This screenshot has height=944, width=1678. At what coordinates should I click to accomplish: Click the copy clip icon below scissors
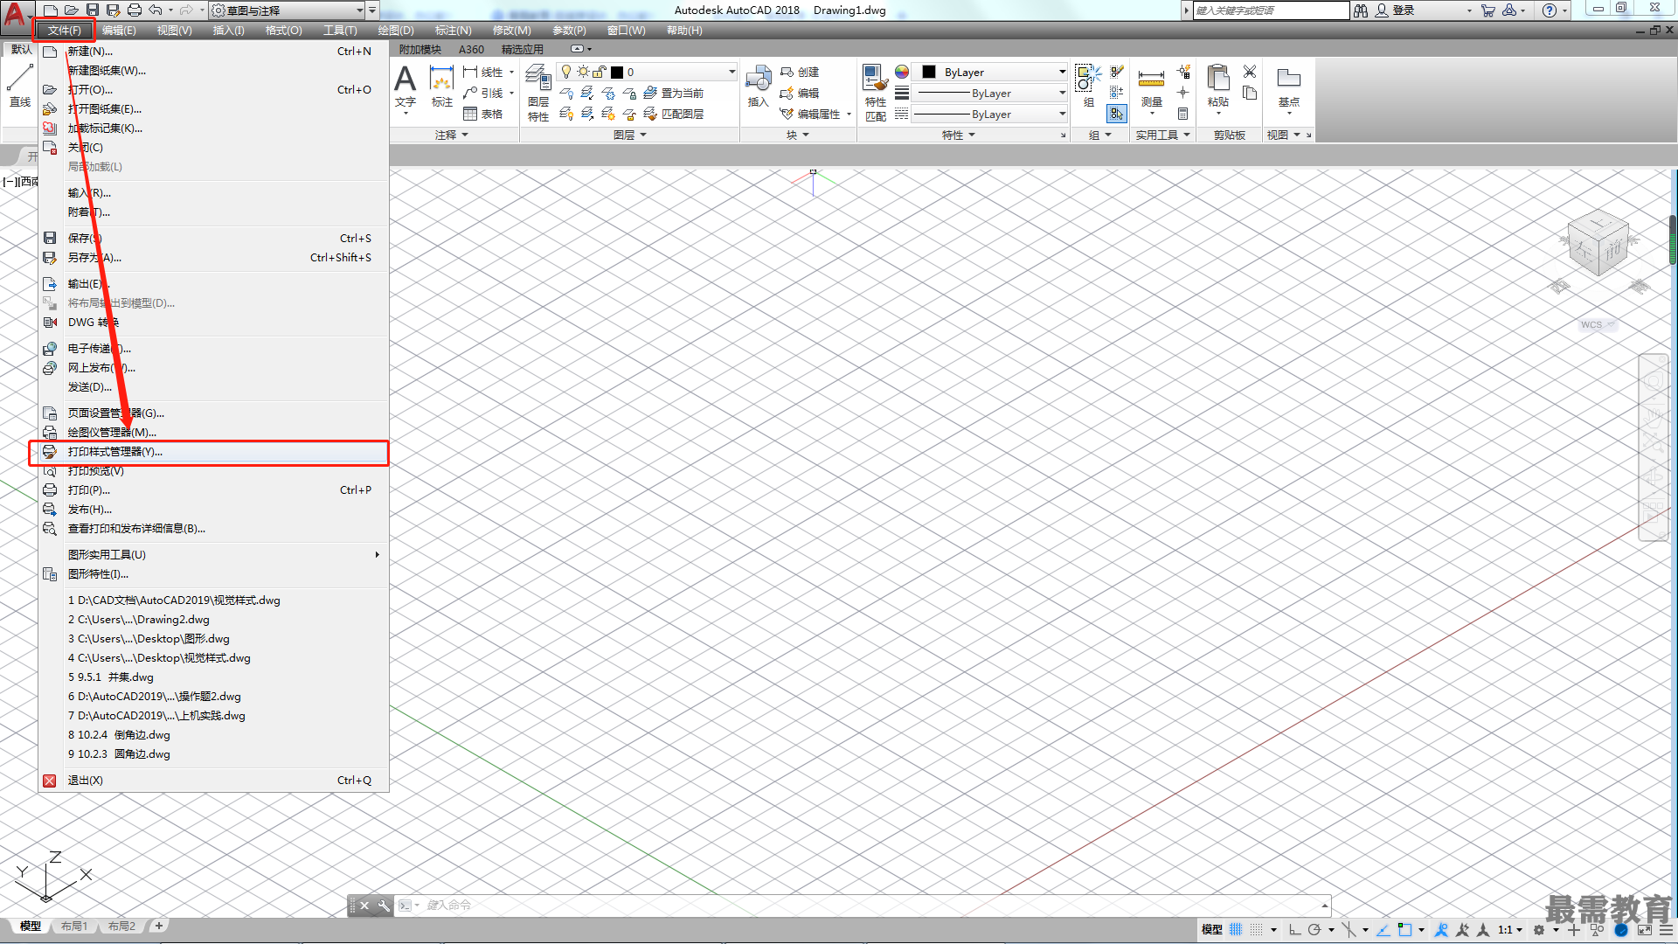click(x=1250, y=94)
